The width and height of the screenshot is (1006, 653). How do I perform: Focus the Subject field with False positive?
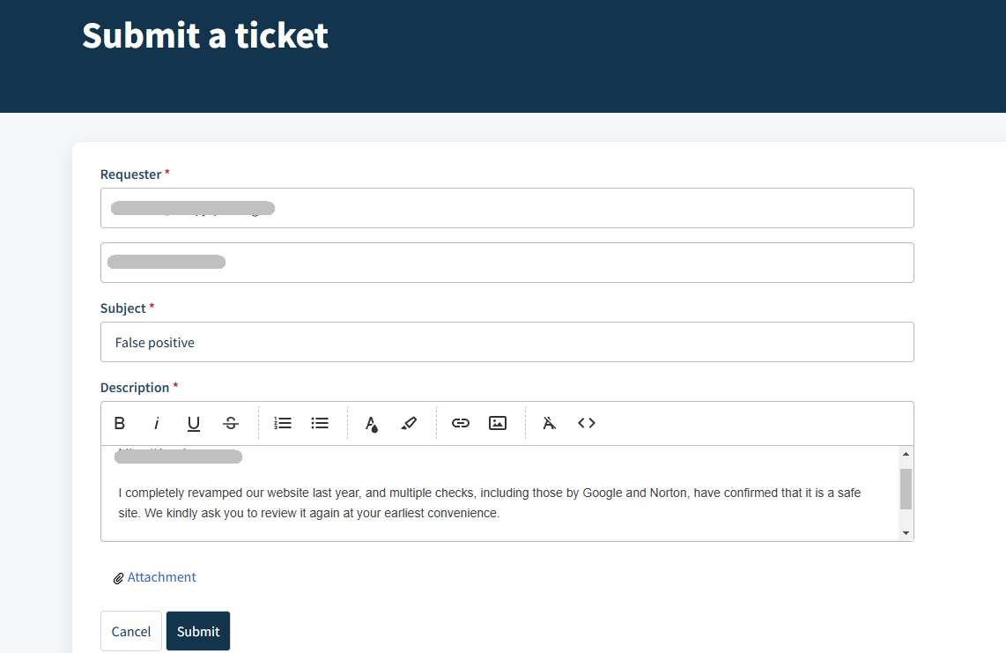507,342
